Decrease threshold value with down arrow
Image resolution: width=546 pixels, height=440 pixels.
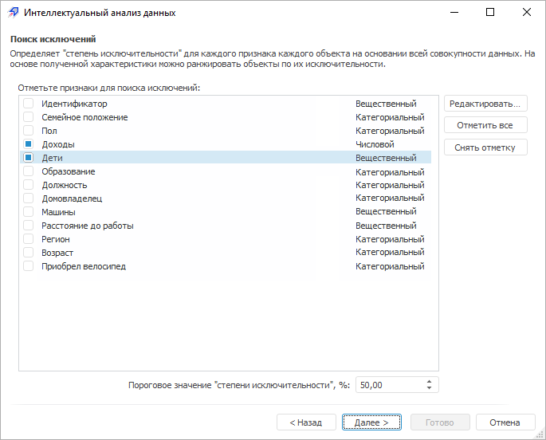[430, 389]
